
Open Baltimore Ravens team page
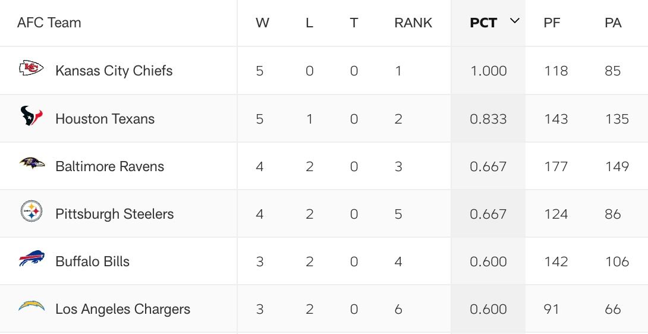(110, 166)
